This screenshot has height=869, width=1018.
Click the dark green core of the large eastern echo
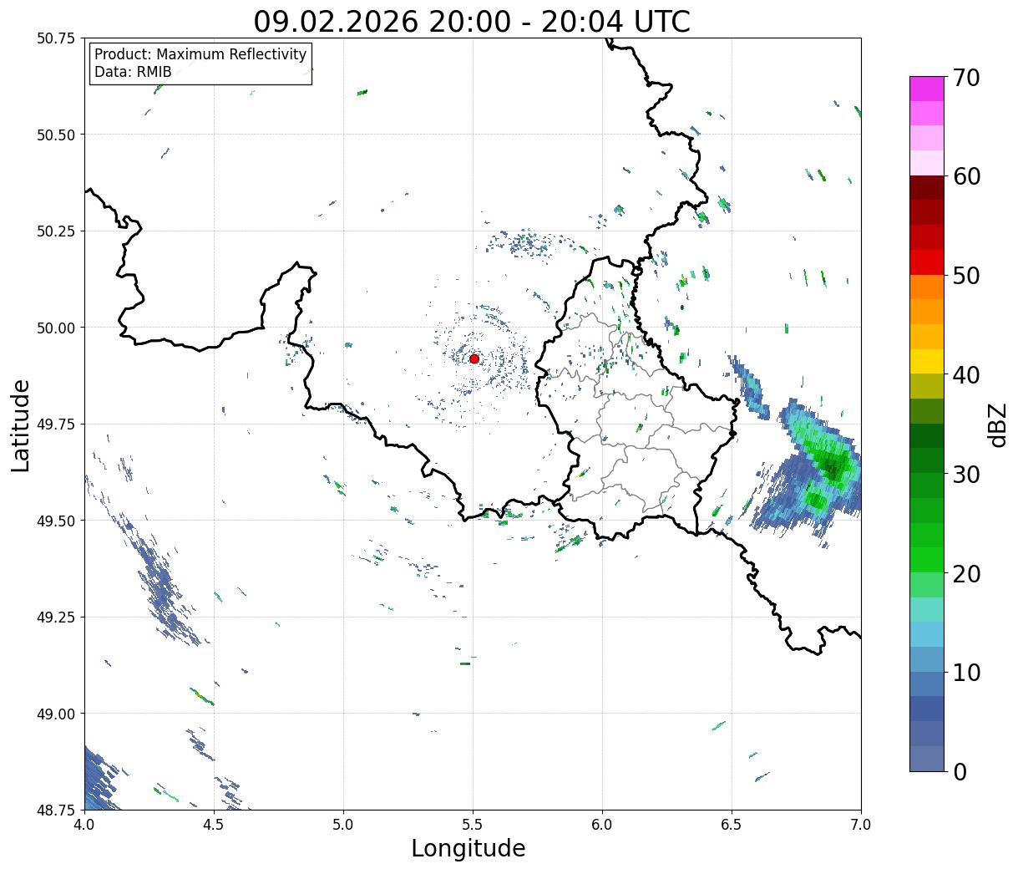[x=831, y=466]
